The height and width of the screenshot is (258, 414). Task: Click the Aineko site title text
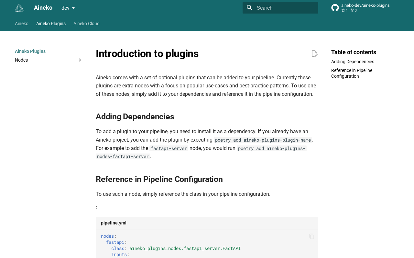point(43,8)
